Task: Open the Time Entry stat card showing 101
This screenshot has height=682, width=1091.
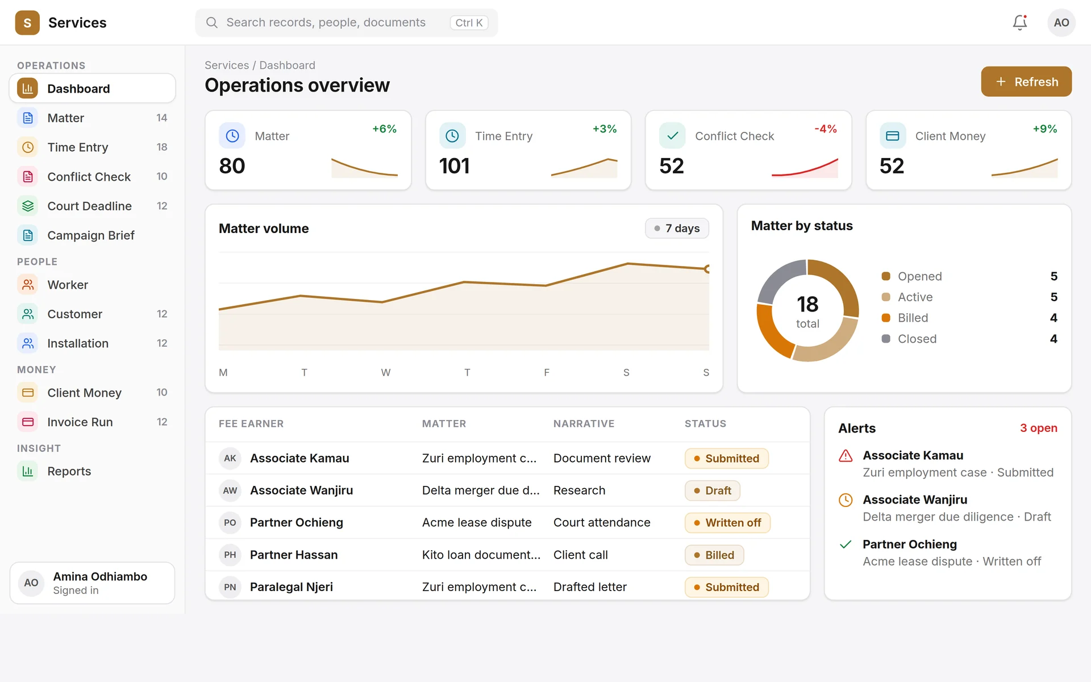Action: click(528, 150)
